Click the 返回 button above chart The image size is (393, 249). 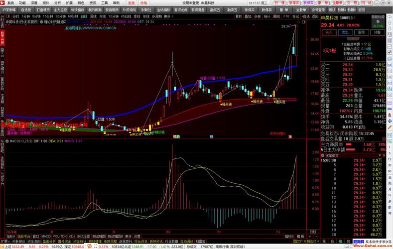[315, 16]
